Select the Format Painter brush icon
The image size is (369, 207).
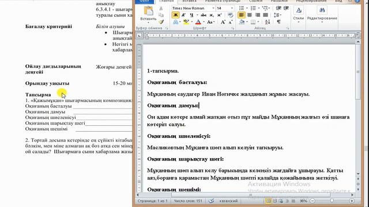click(x=161, y=22)
